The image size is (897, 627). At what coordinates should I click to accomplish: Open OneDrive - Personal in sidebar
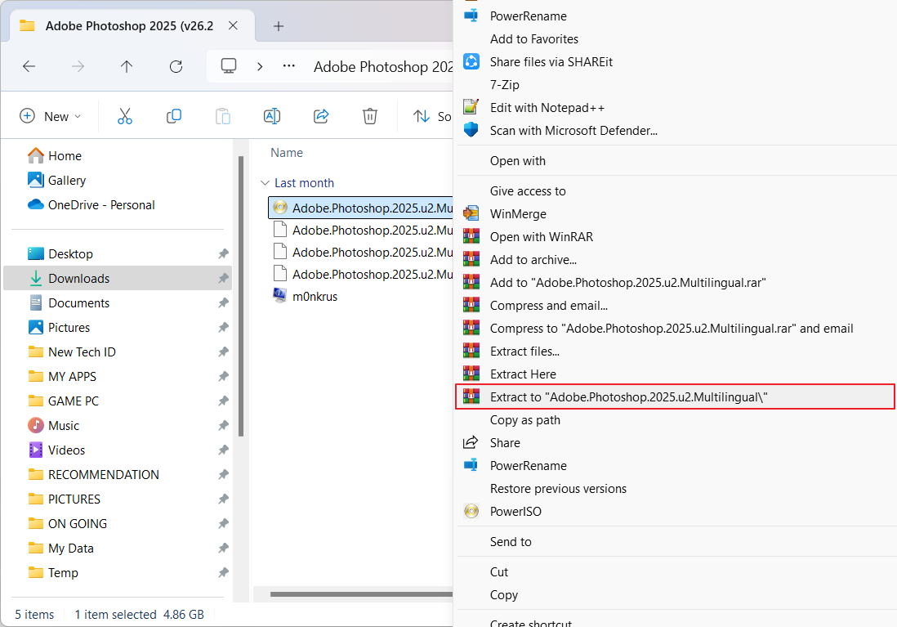[x=91, y=205]
